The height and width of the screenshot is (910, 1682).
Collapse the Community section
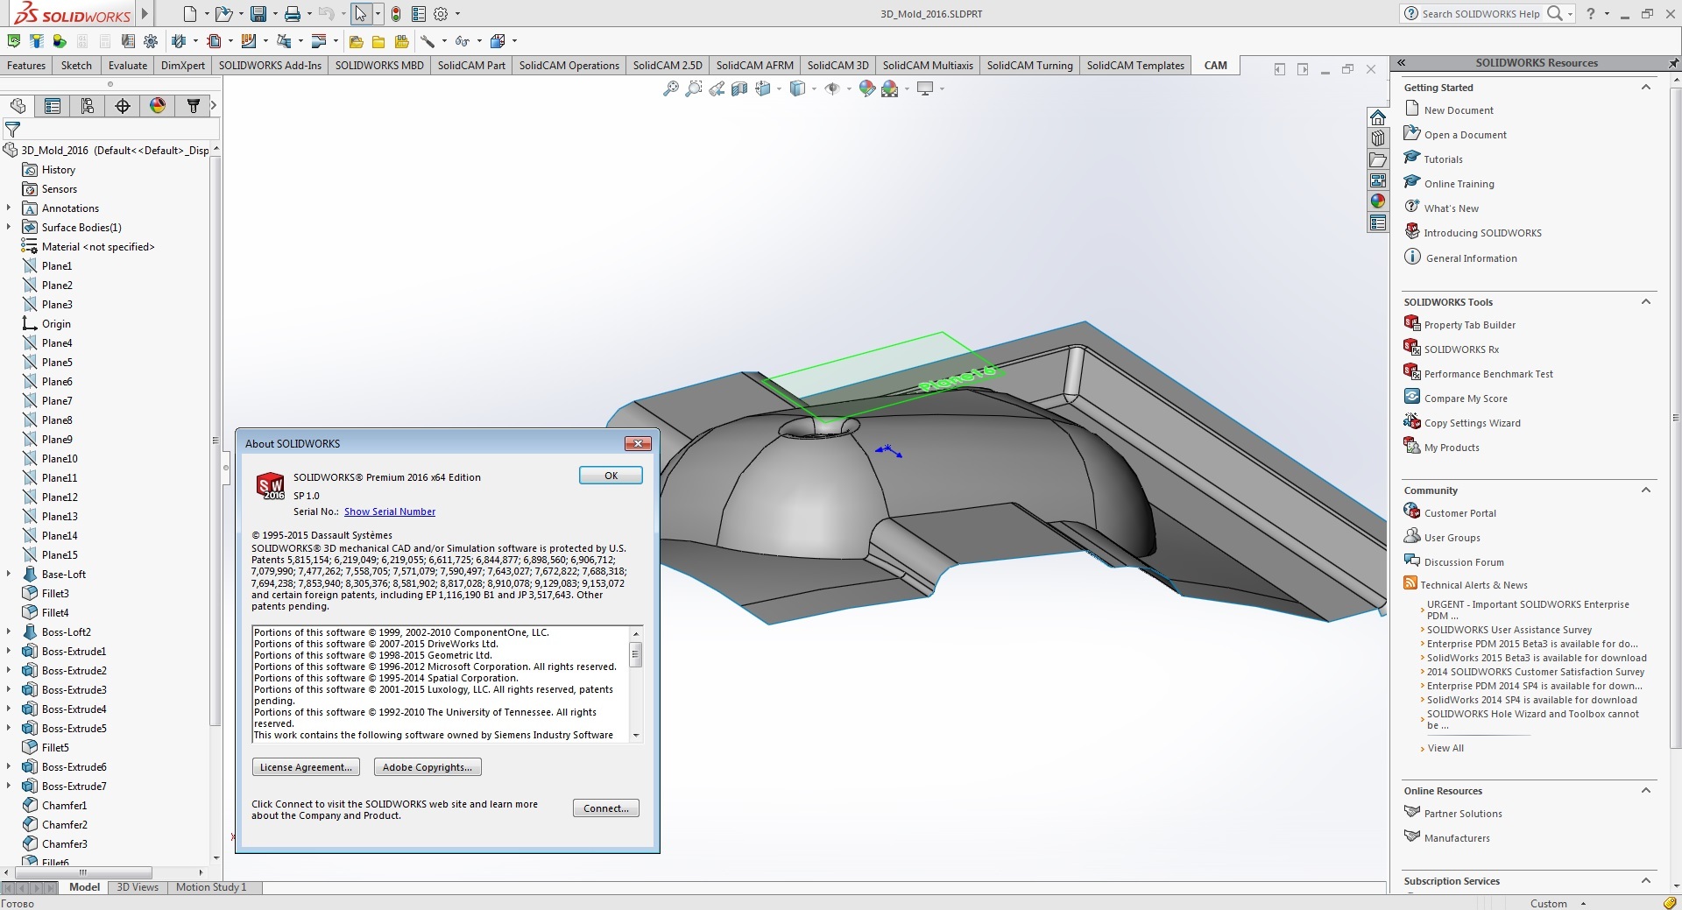click(x=1646, y=490)
